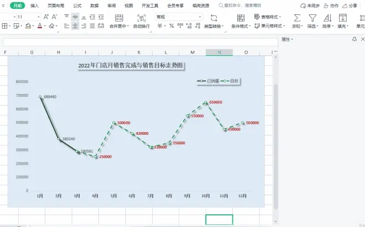Click the wrap text (自动换行) icon
Viewport: 365px width, 227px height.
141,18
